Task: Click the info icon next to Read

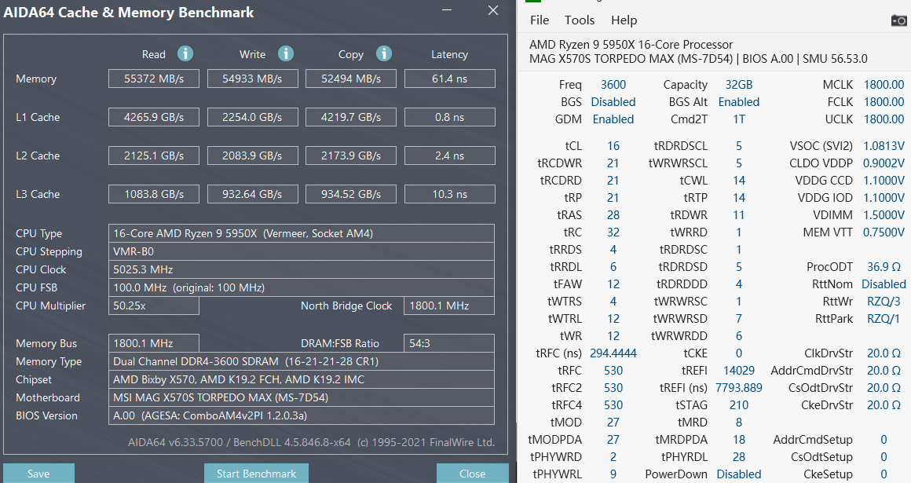Action: [185, 53]
